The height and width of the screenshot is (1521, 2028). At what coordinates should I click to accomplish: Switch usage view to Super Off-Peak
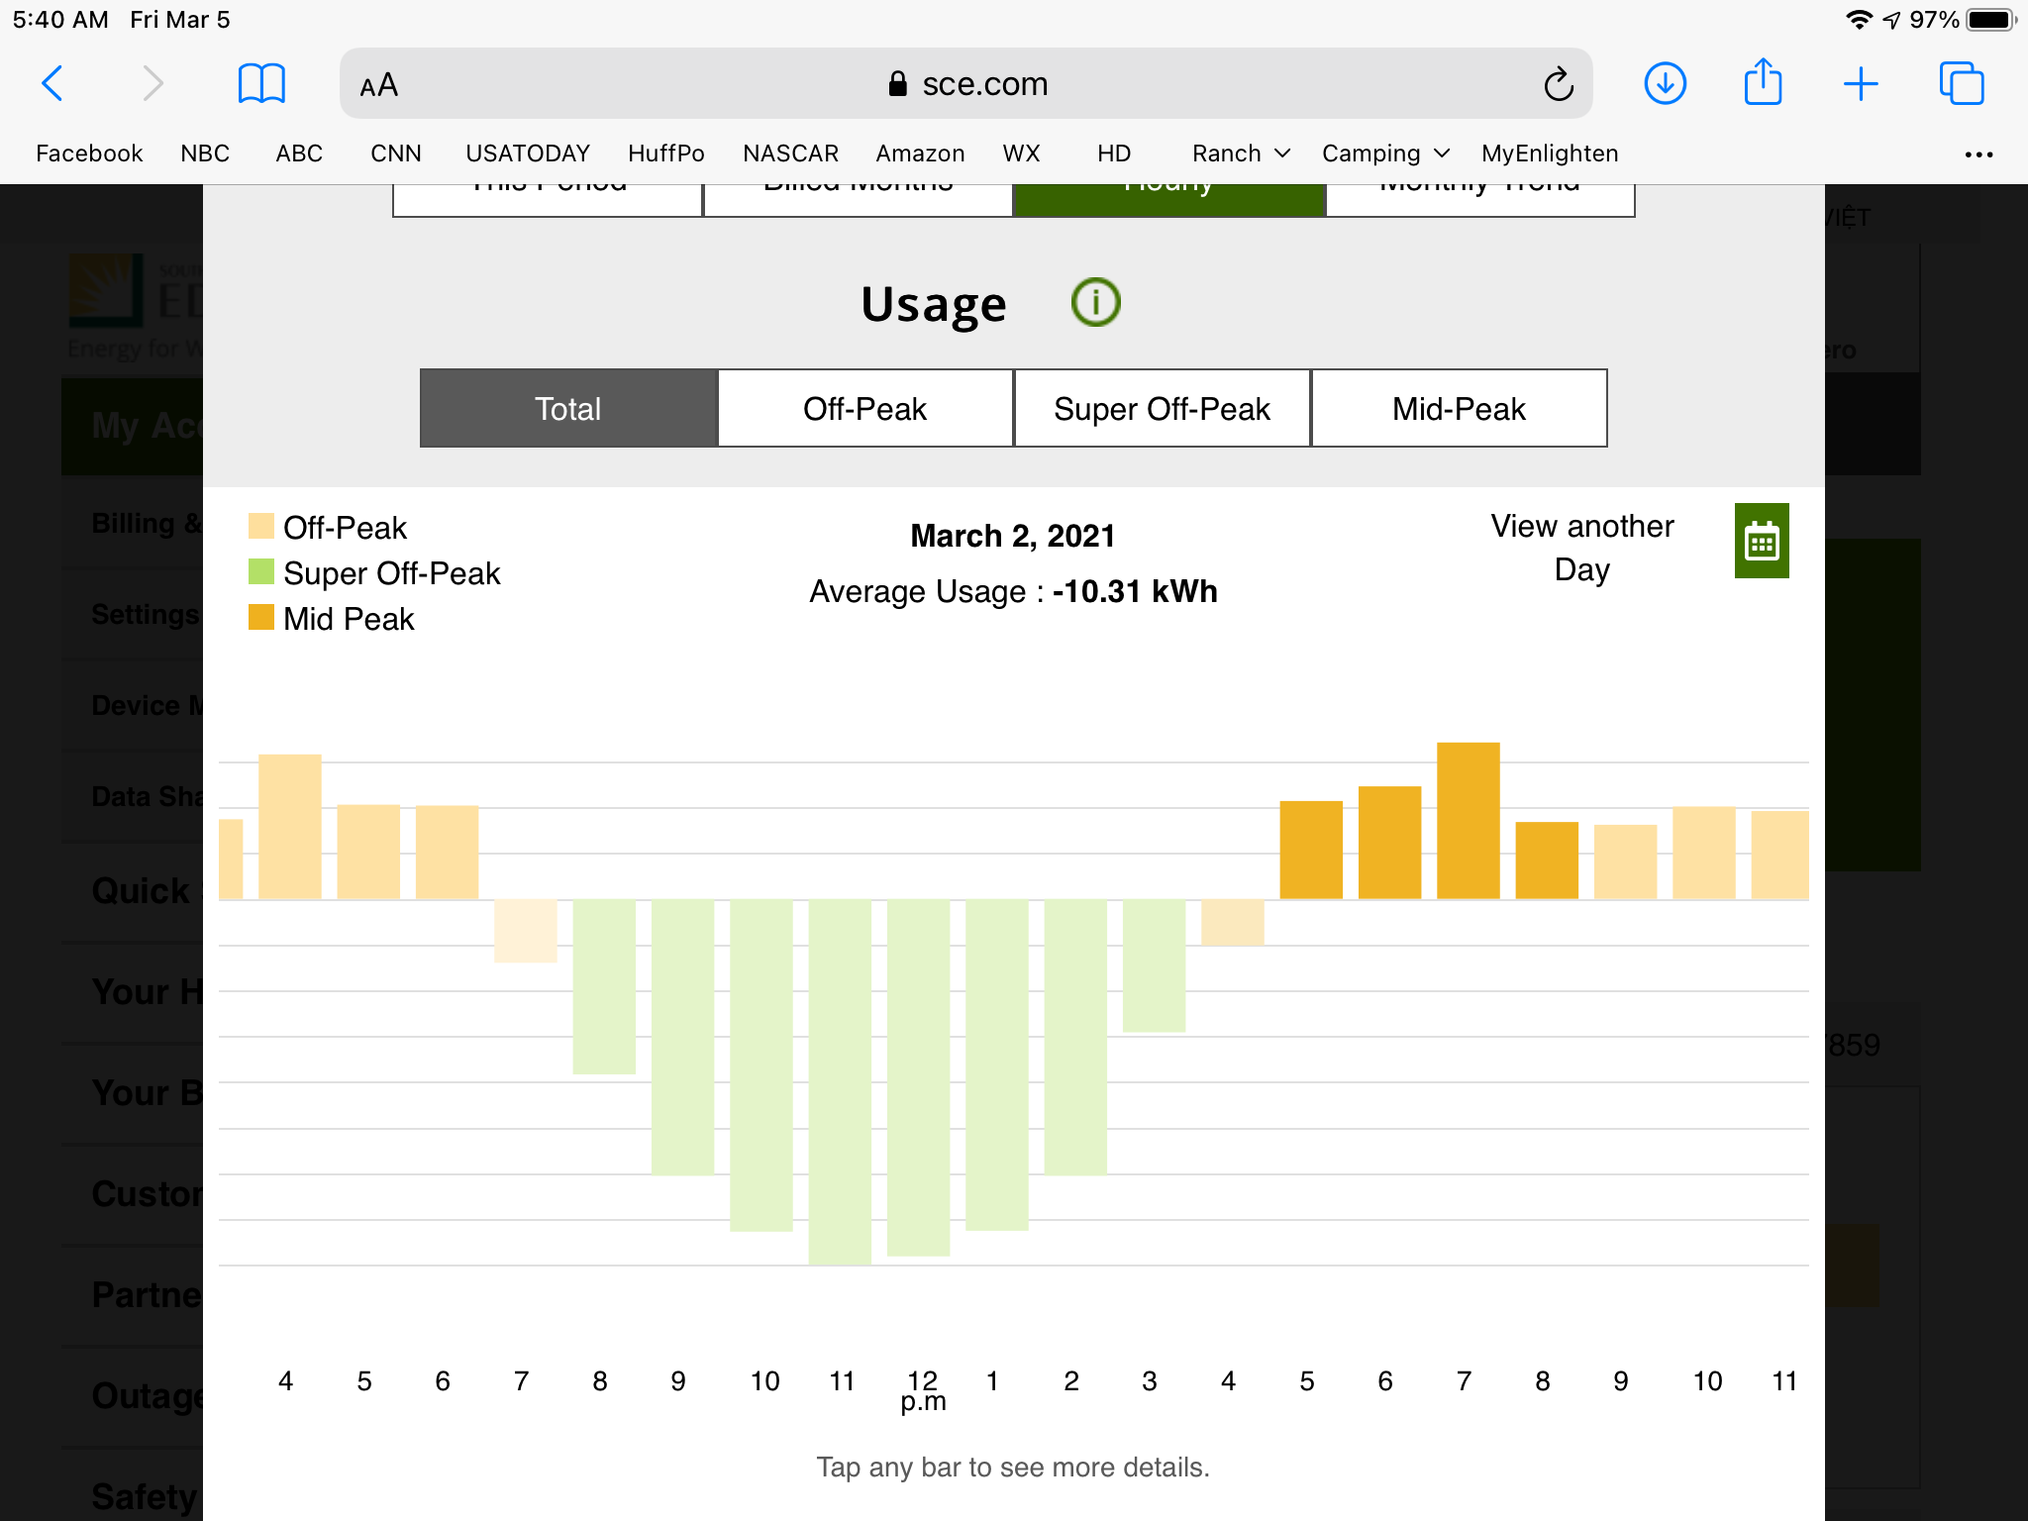pos(1162,409)
